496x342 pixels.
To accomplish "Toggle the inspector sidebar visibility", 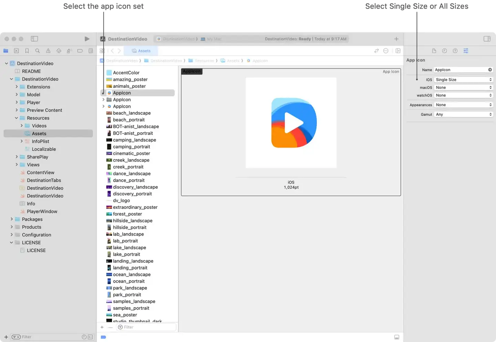I will pos(487,39).
